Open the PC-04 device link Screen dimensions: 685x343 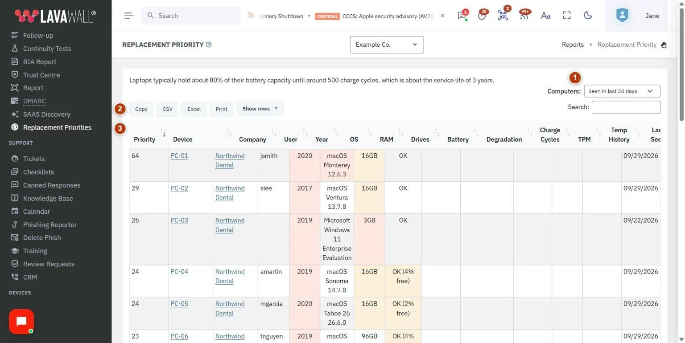pyautogui.click(x=179, y=271)
